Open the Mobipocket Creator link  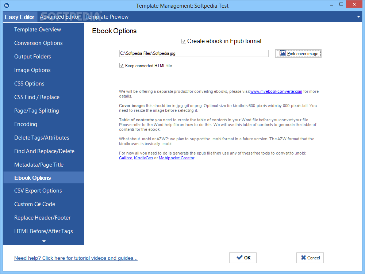pyautogui.click(x=176, y=158)
